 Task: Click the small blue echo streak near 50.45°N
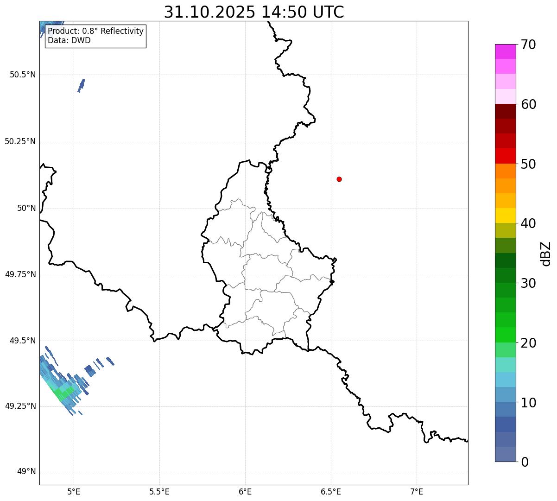coord(81,85)
